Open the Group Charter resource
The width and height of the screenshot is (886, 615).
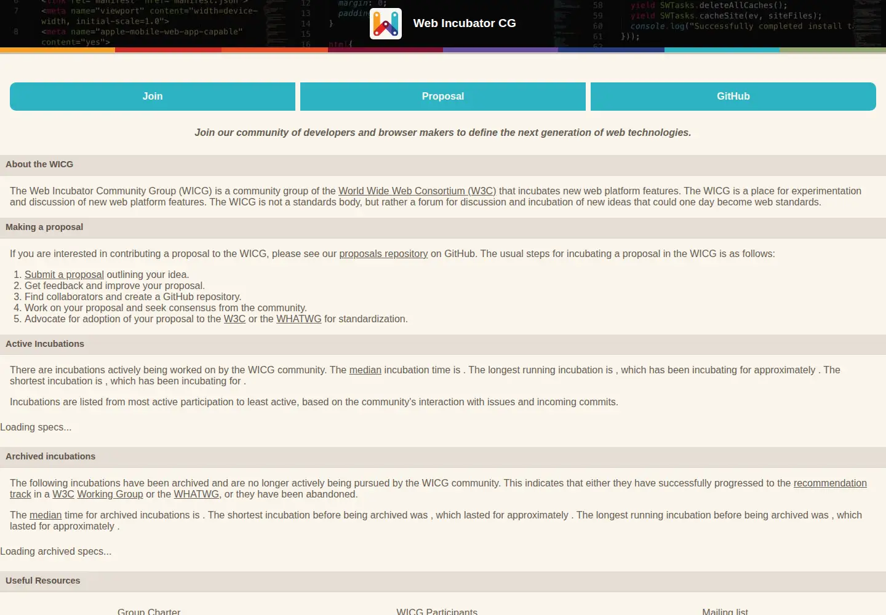click(x=149, y=611)
